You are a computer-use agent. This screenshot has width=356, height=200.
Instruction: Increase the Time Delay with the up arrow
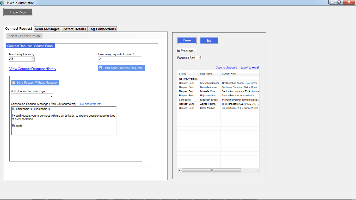[33, 58]
